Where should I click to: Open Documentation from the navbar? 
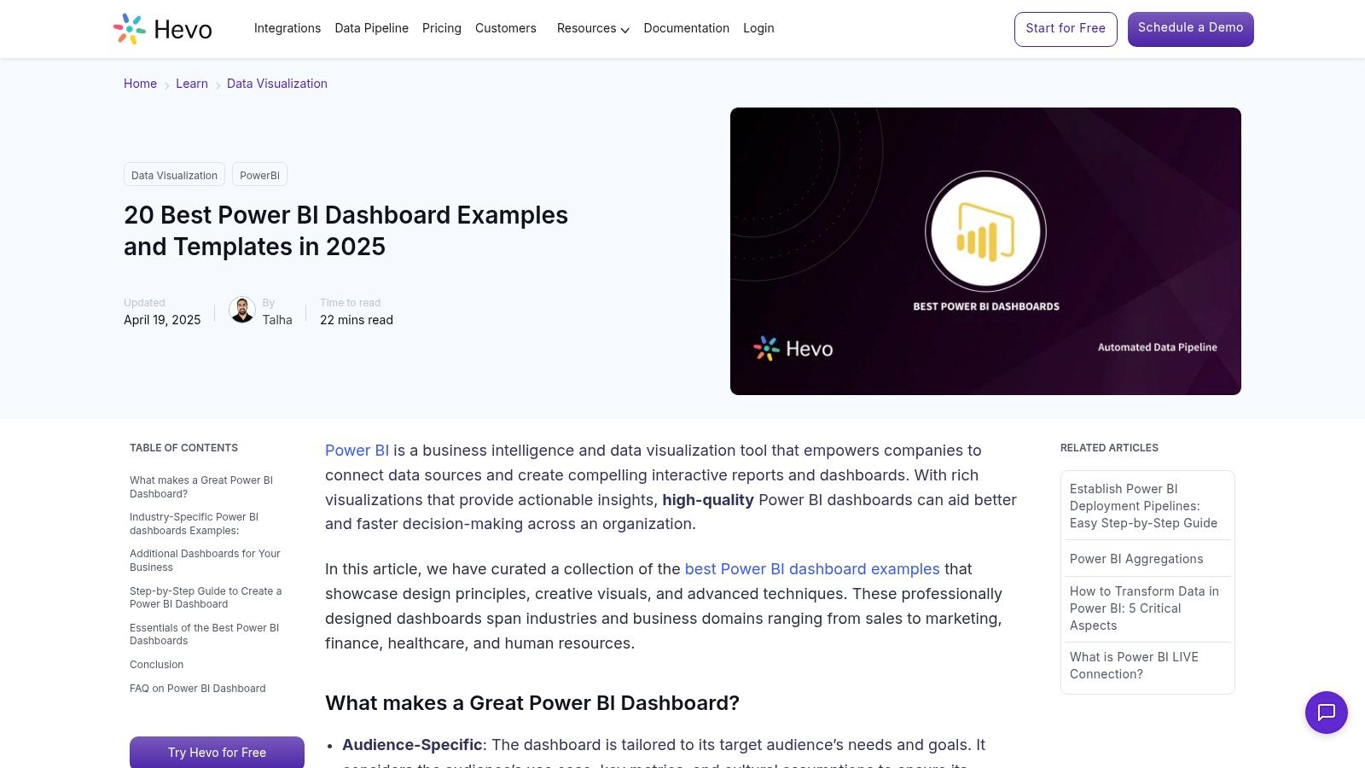686,28
